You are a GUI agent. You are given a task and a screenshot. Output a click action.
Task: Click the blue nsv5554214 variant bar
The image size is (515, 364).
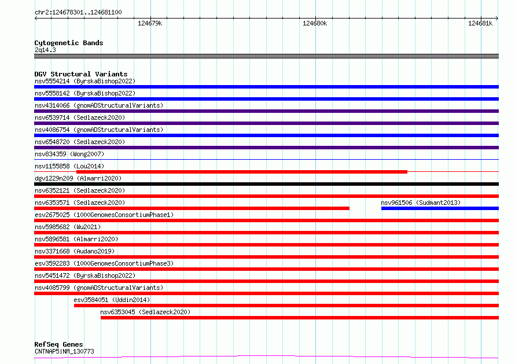click(266, 87)
